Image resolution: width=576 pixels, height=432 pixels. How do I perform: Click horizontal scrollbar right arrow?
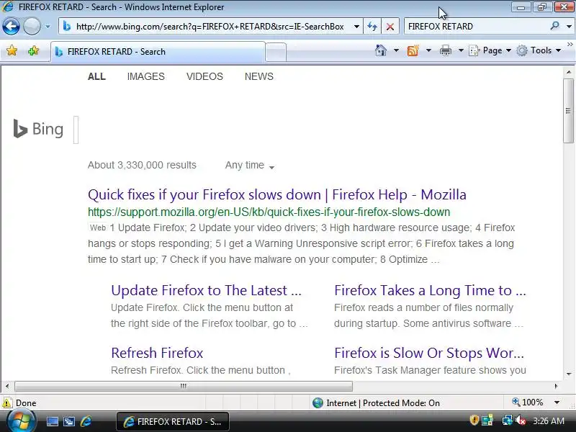click(x=556, y=386)
